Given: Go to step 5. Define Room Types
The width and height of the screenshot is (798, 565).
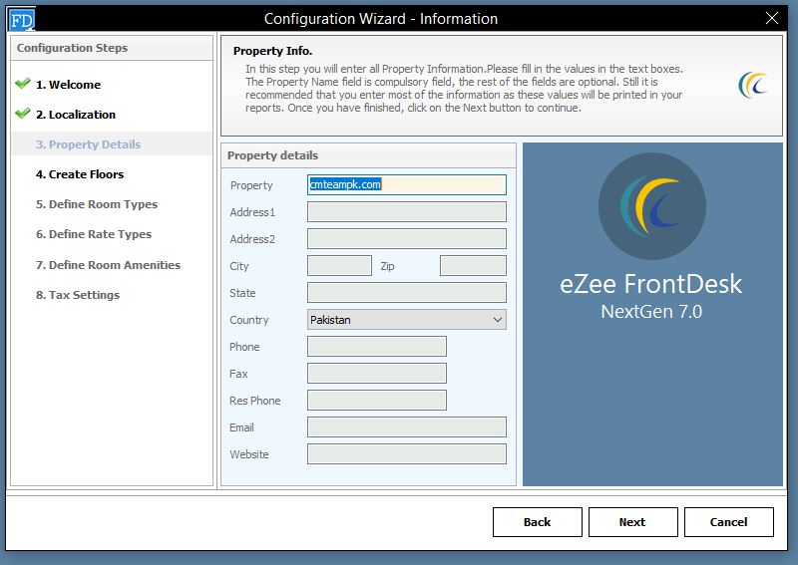Looking at the screenshot, I should pyautogui.click(x=97, y=204).
